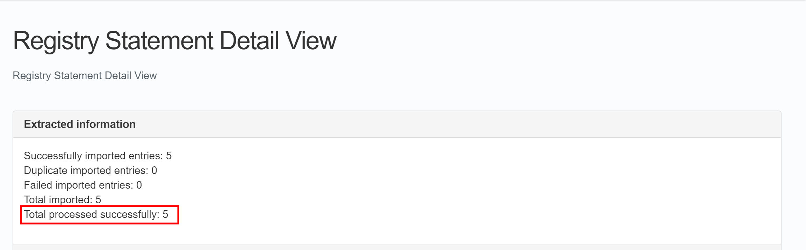Viewport: 806px width, 250px height.
Task: Click the 0 value after Duplicate imported entries
Action: [154, 171]
